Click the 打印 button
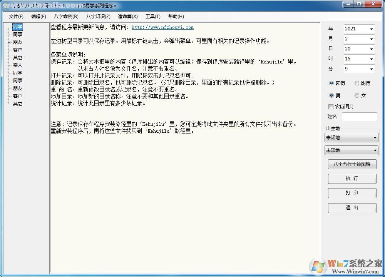The width and height of the screenshot is (385, 277). point(352,193)
